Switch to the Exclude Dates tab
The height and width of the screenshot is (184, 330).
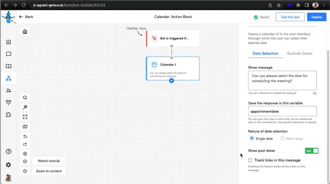tap(299, 53)
